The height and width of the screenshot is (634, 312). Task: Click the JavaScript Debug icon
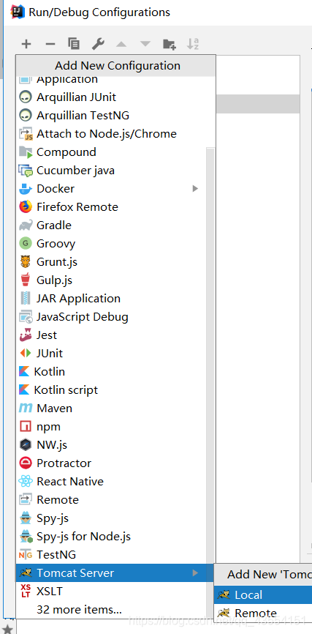26,316
